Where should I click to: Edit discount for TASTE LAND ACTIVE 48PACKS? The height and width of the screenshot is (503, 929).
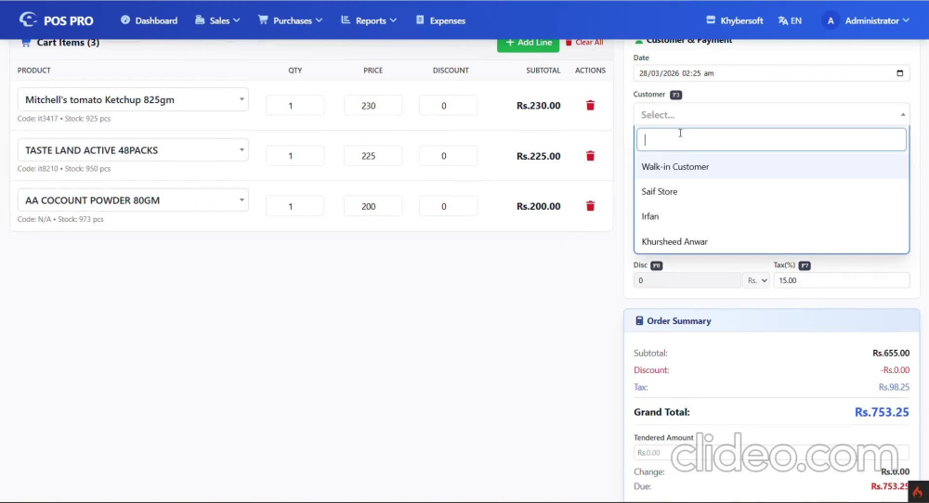[448, 156]
